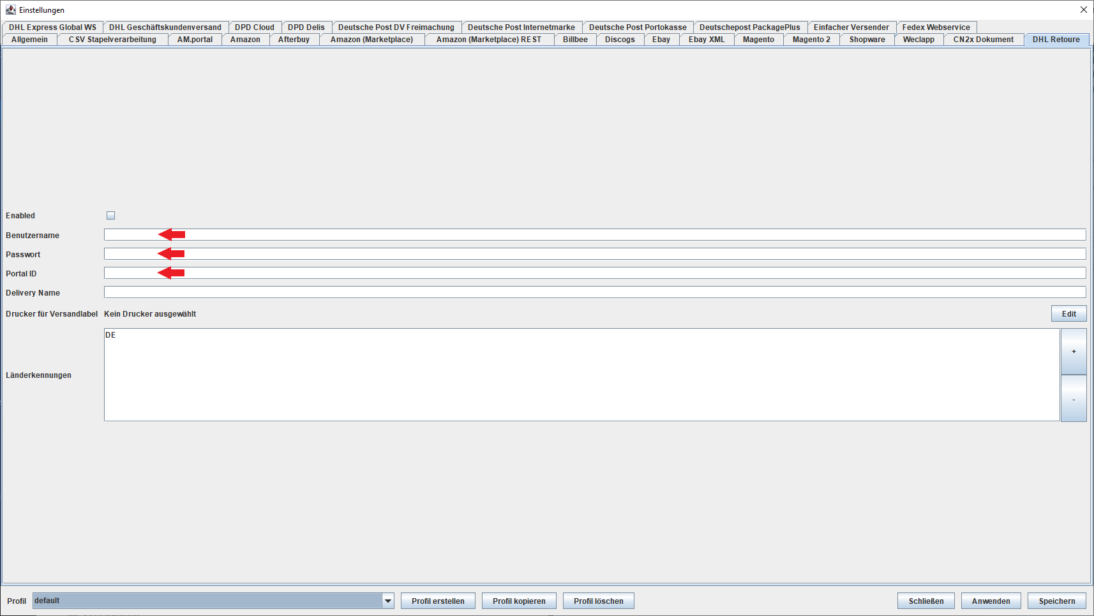Viewport: 1094px width, 616px height.
Task: Add a country code with plus button
Action: click(1074, 352)
